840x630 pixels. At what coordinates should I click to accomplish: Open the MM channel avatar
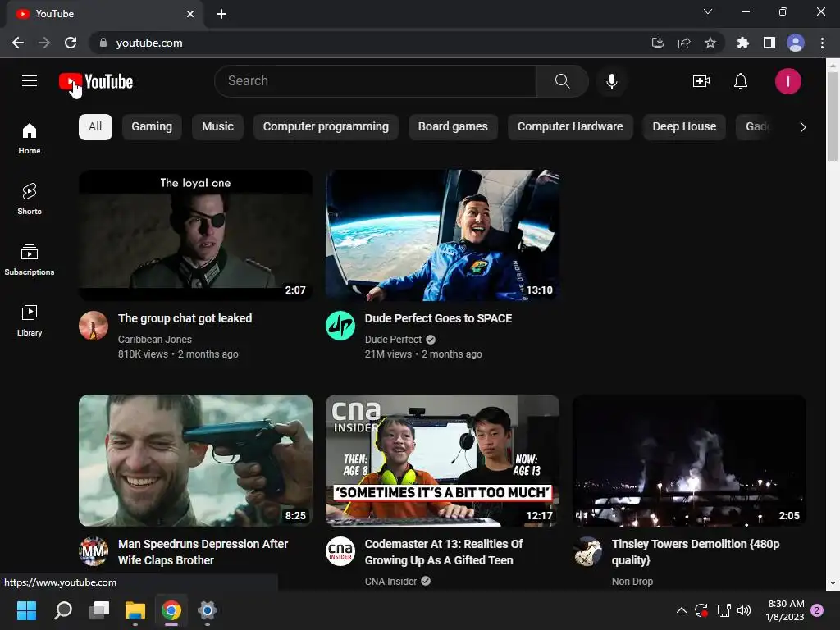pyautogui.click(x=94, y=551)
